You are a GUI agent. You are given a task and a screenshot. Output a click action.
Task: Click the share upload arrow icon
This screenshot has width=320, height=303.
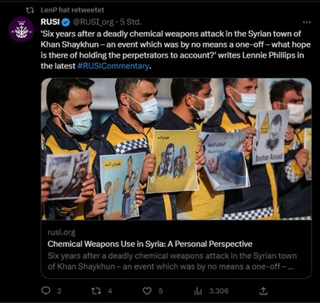point(263,291)
